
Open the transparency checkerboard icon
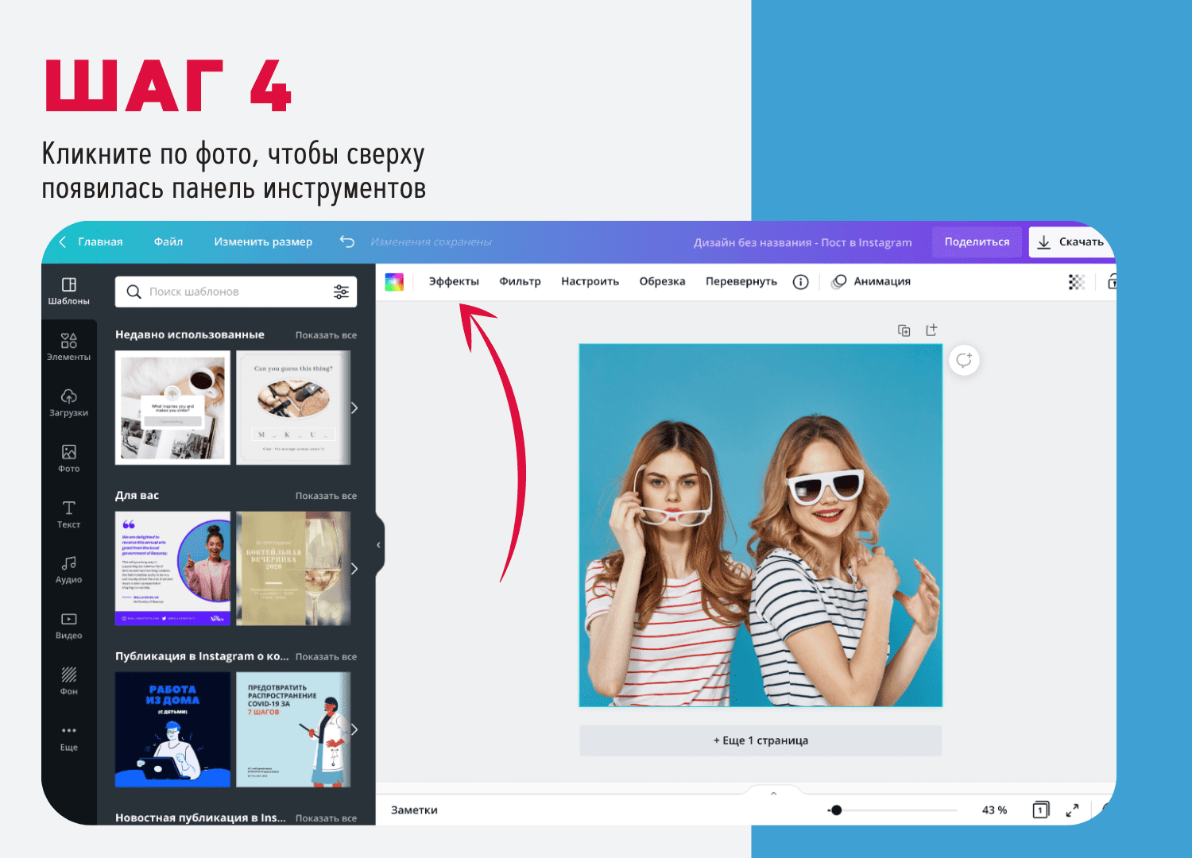[1077, 281]
